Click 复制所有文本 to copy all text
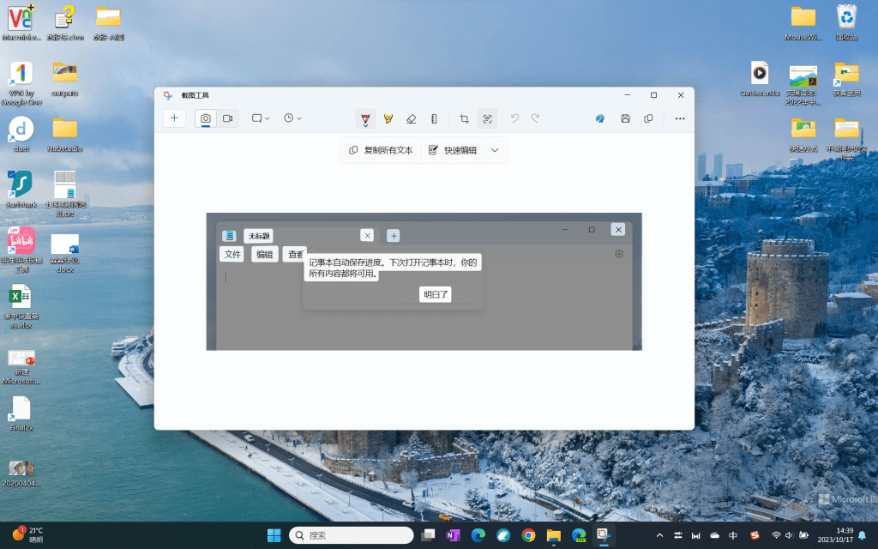The width and height of the screenshot is (878, 549). click(381, 150)
